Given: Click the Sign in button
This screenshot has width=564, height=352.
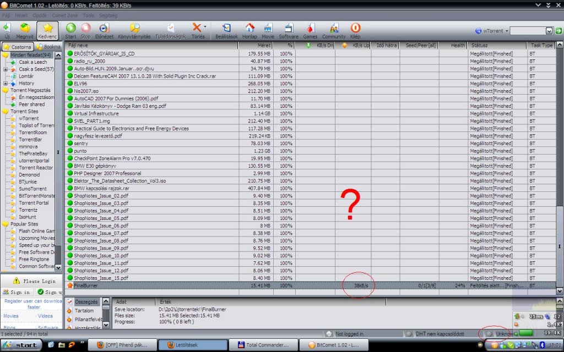Looking at the screenshot, I should coord(16,292).
